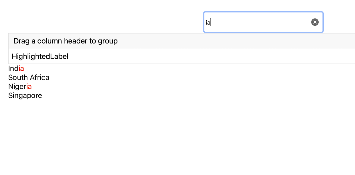355x175 pixels.
Task: Click the red highlighted "ia" in India
Action: click(x=21, y=69)
